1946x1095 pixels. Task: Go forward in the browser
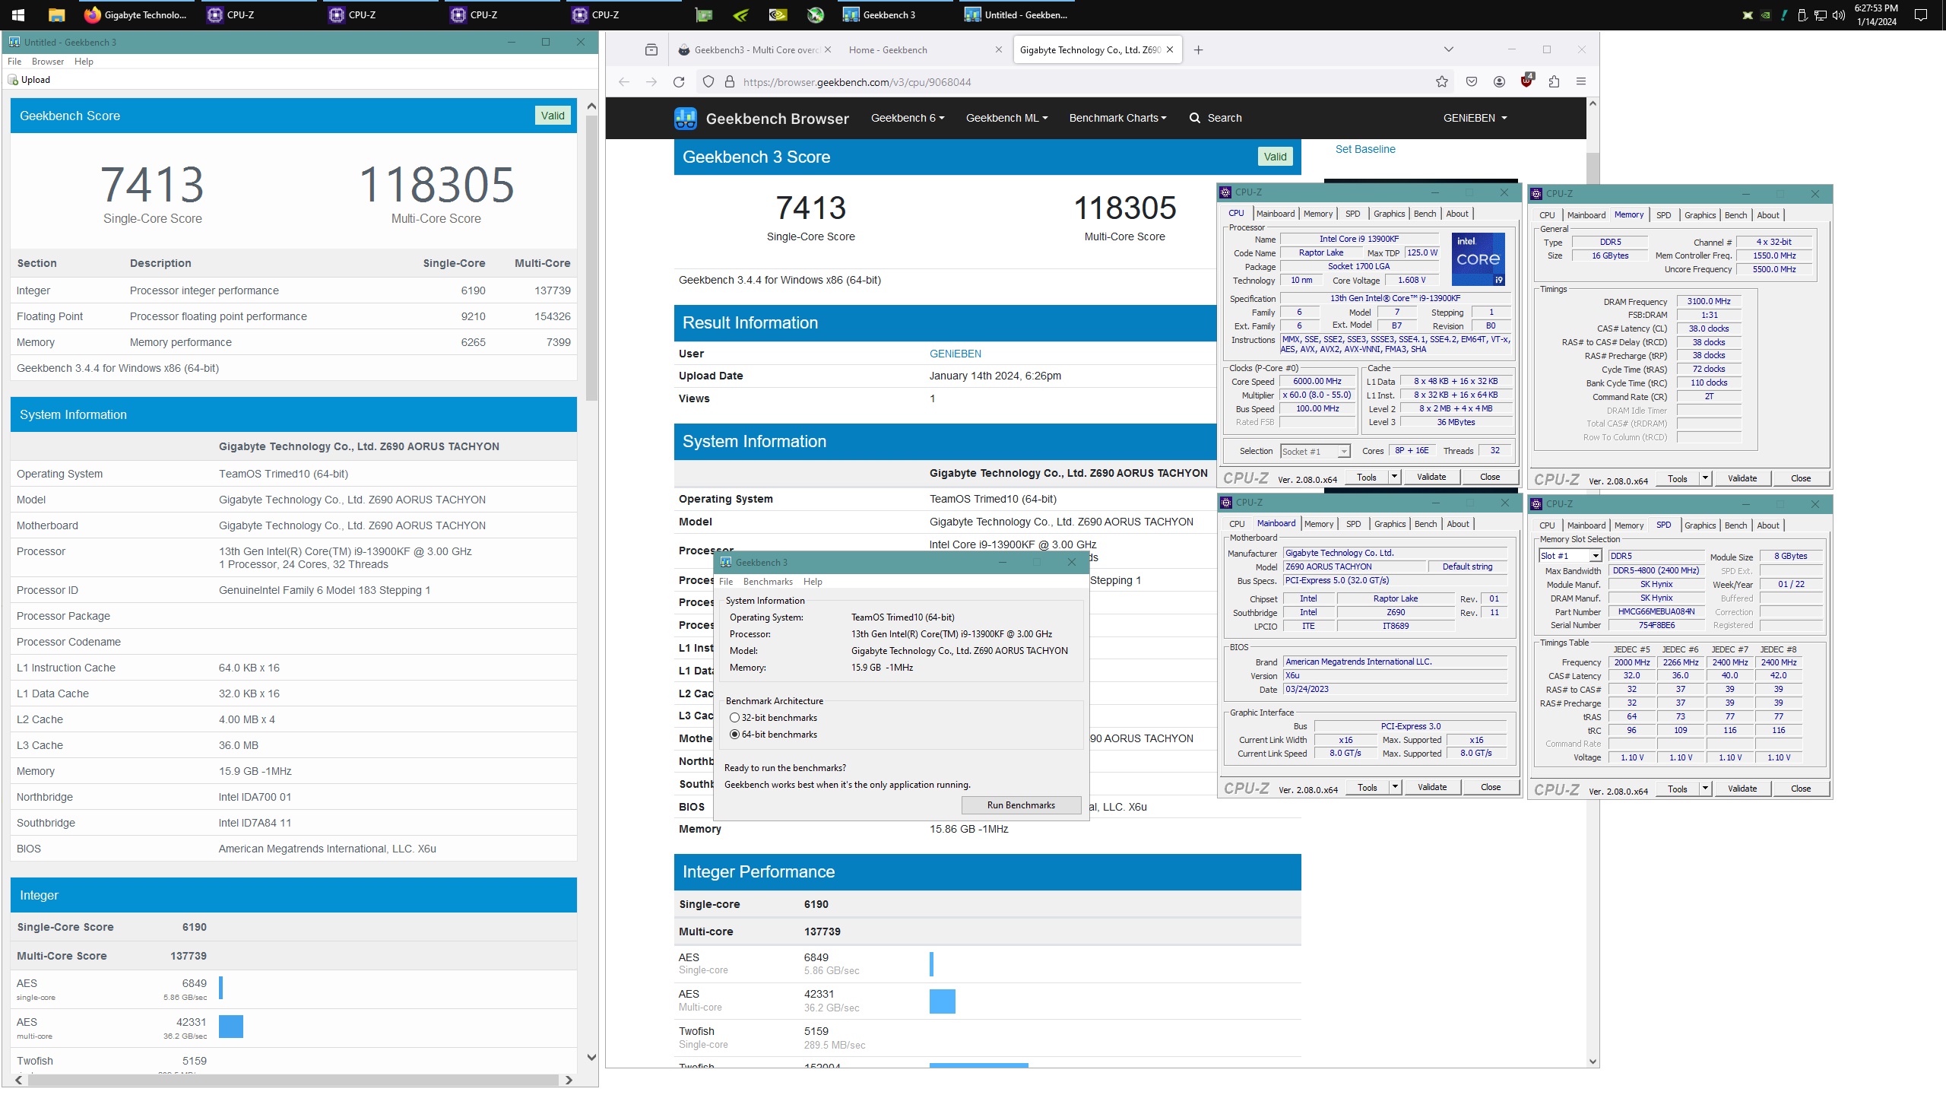coord(651,82)
